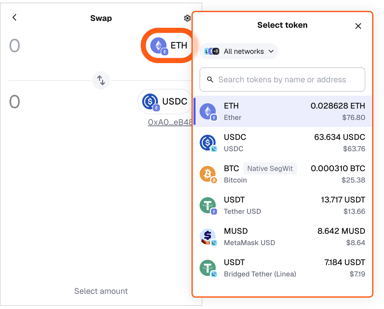Close the Select token panel
This screenshot has width=384, height=309.
coord(358,26)
